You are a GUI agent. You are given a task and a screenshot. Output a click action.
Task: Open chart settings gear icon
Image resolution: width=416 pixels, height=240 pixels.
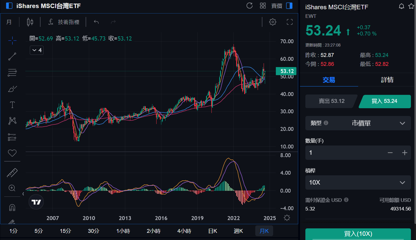[273, 22]
